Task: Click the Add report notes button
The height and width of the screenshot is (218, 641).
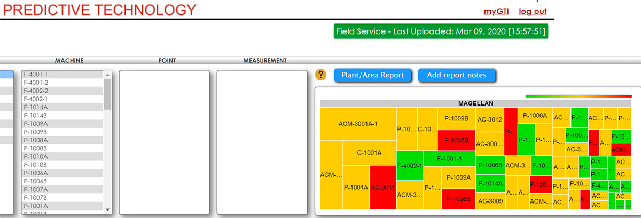Action: click(457, 75)
